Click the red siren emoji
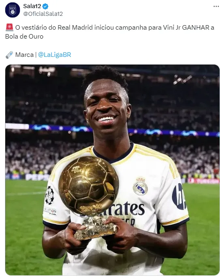Image resolution: width=220 pixels, height=279 pixels. pos(9,27)
